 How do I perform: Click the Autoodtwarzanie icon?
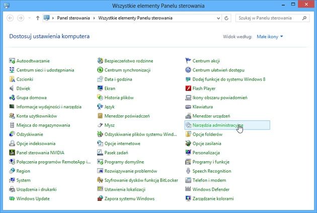click(12, 61)
